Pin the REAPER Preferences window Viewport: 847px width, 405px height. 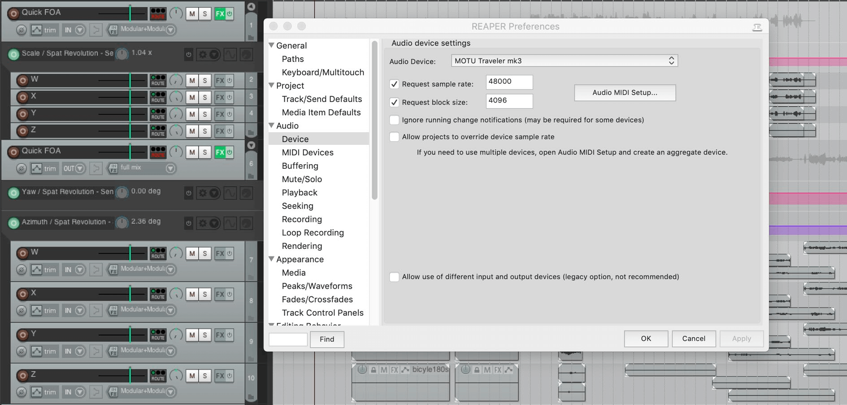pos(757,27)
